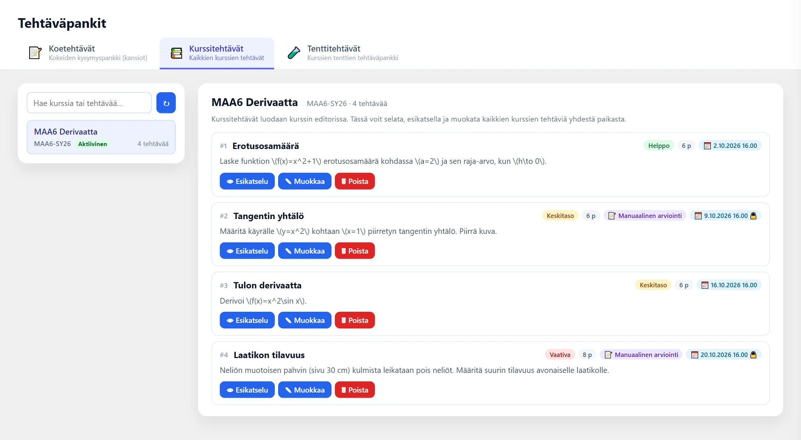
Task: Select MAA6 Derivaatta course in sidebar
Action: point(101,137)
